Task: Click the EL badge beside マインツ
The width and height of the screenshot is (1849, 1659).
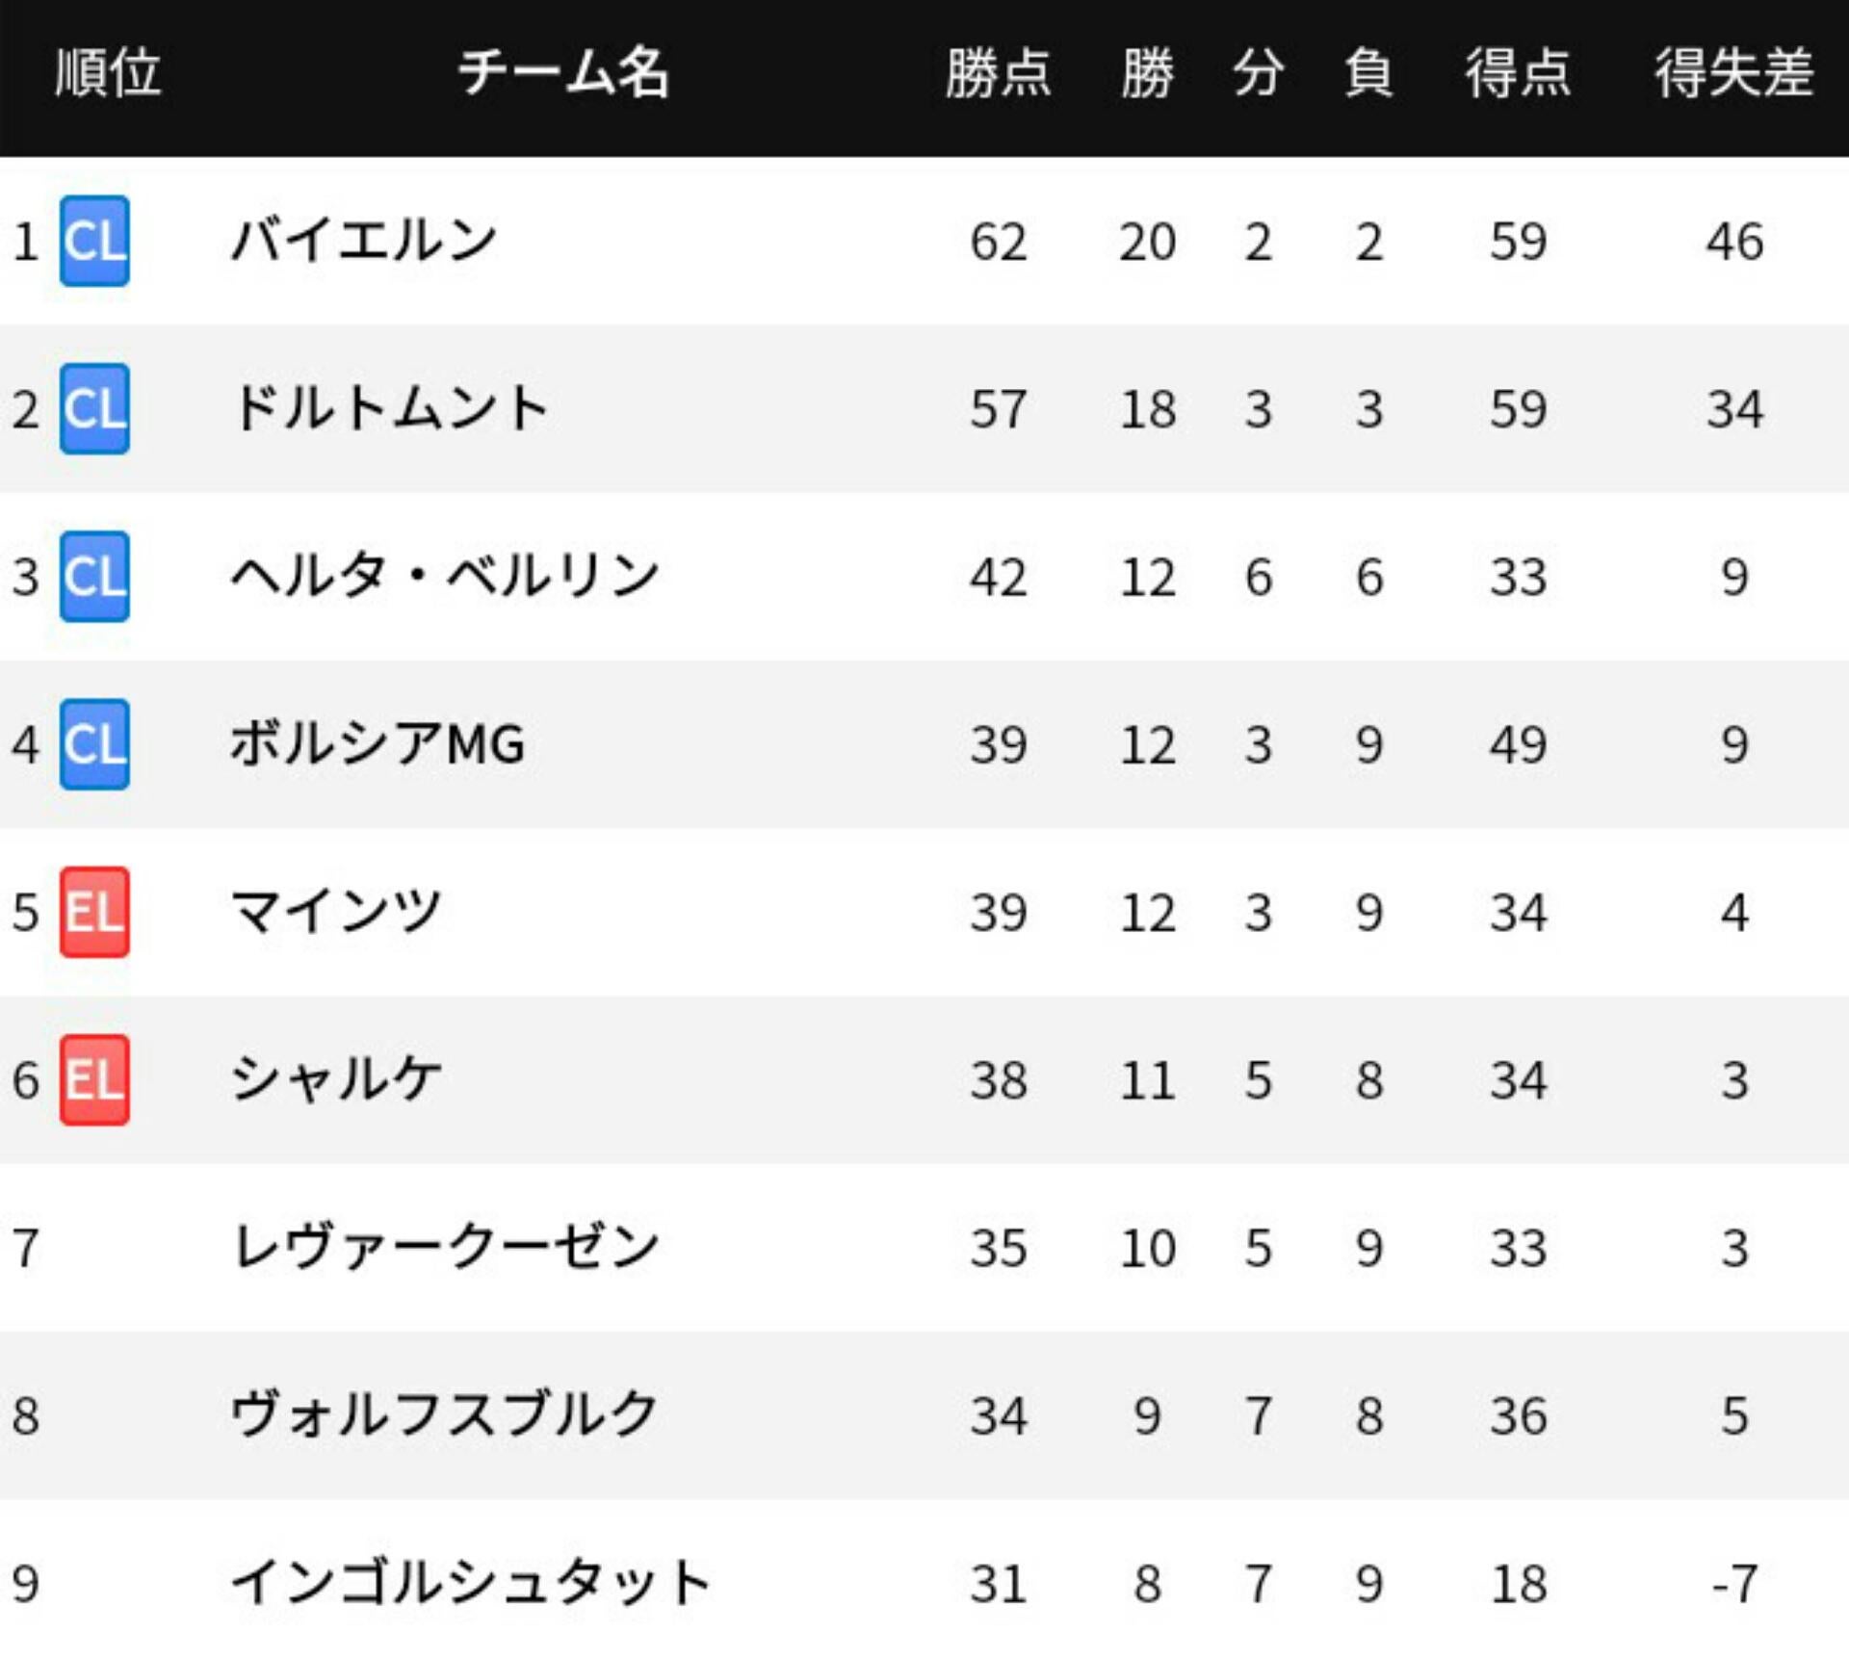Action: pos(94,912)
